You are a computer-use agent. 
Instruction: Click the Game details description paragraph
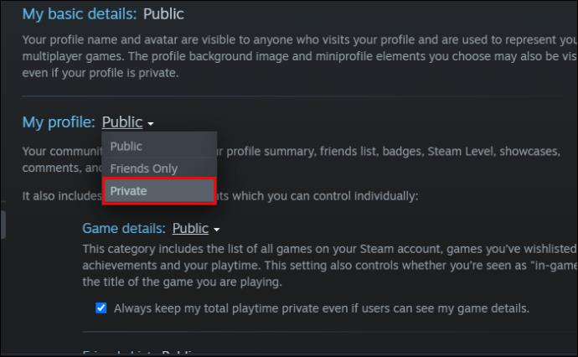329,266
